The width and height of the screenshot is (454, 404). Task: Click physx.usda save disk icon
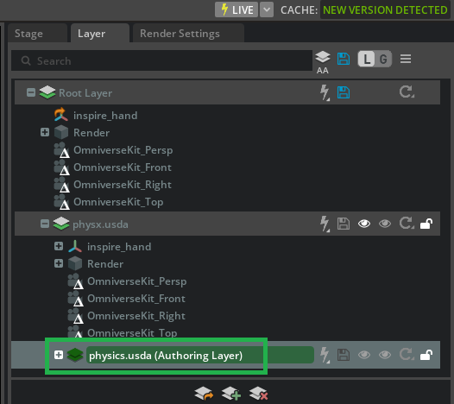click(344, 224)
